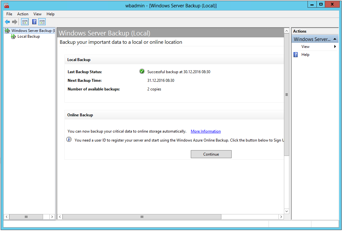The height and width of the screenshot is (231, 342).
Task: Click the main pane scroll down arrow
Action: click(x=286, y=211)
